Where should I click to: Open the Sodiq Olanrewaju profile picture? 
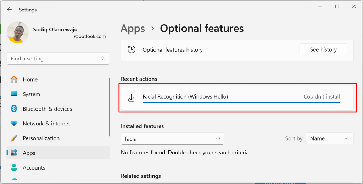[x=18, y=32]
